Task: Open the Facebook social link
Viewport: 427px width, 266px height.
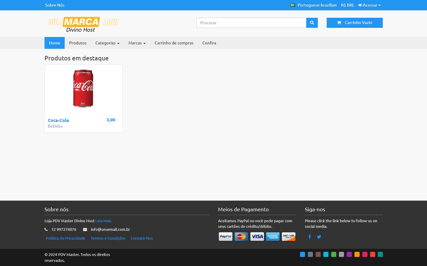Action: click(309, 237)
